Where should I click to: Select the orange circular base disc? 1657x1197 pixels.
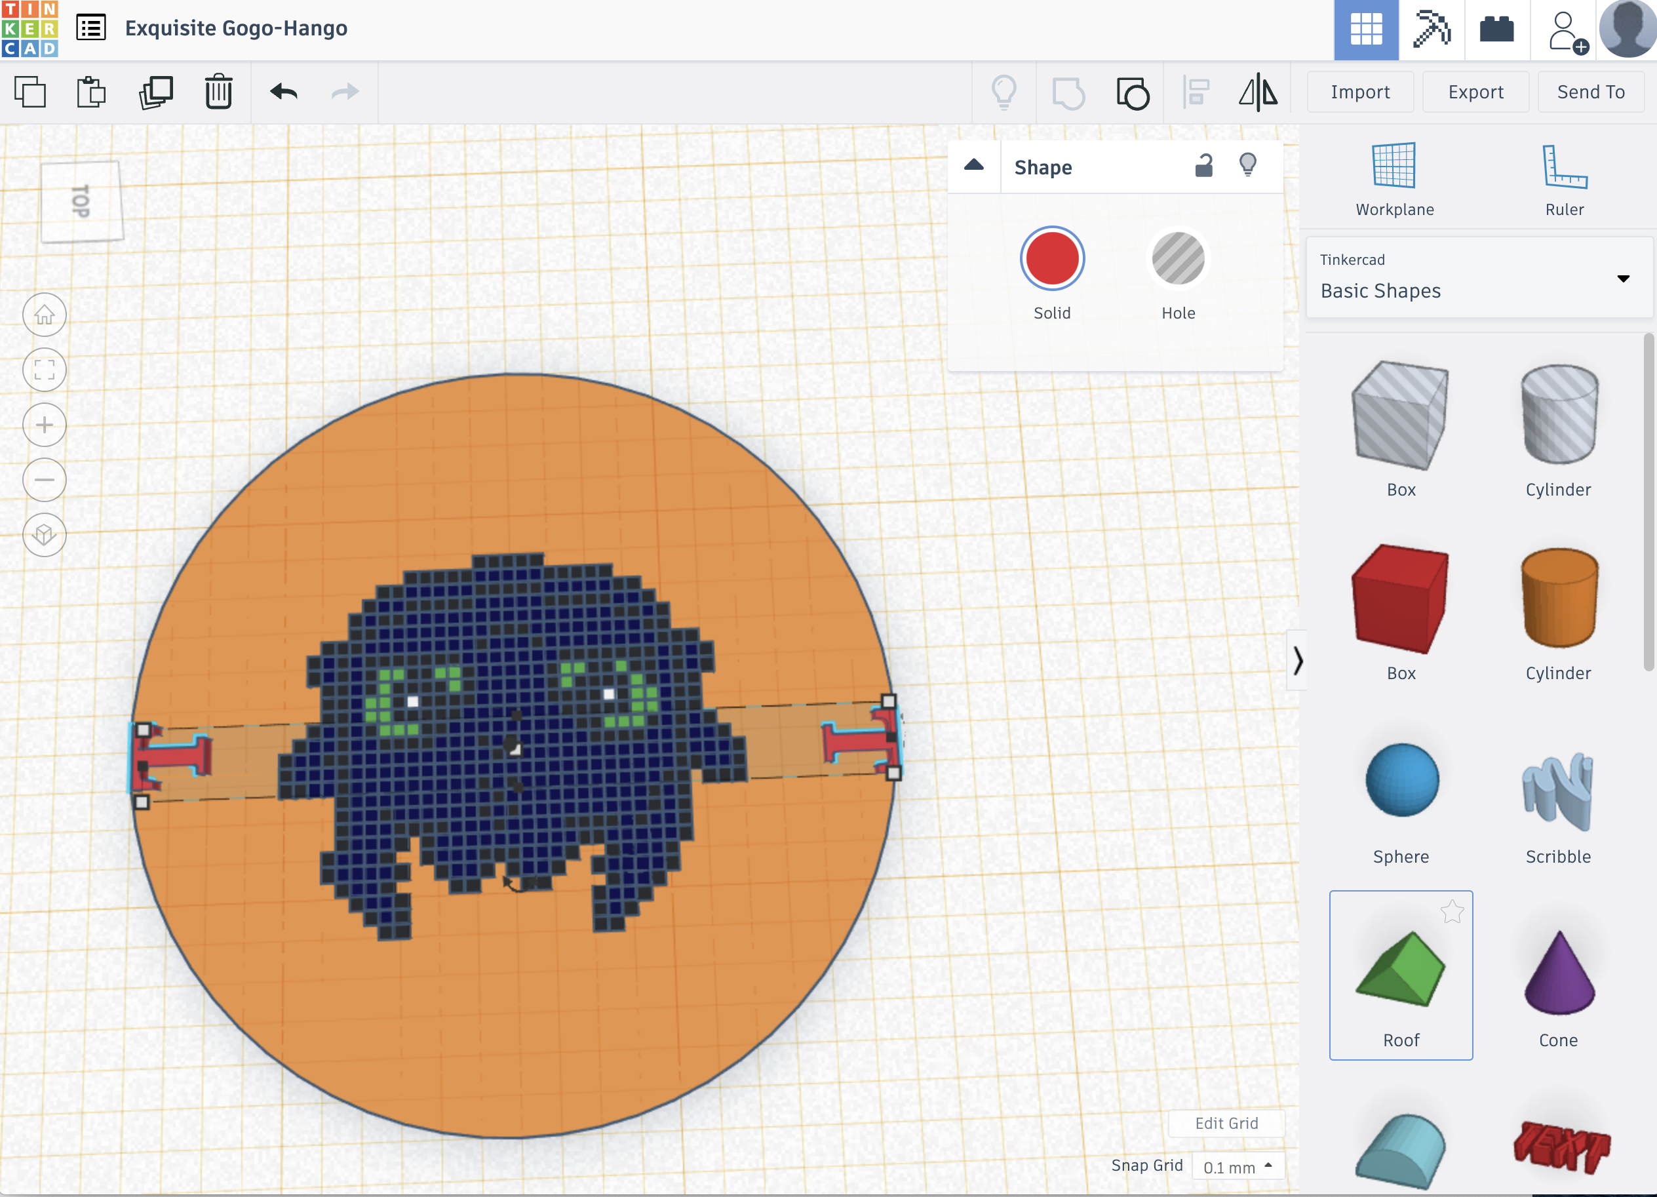[511, 1023]
